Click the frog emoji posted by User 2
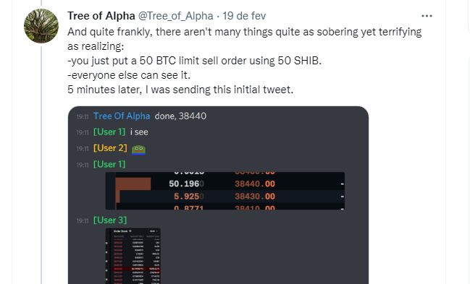 [x=138, y=150]
